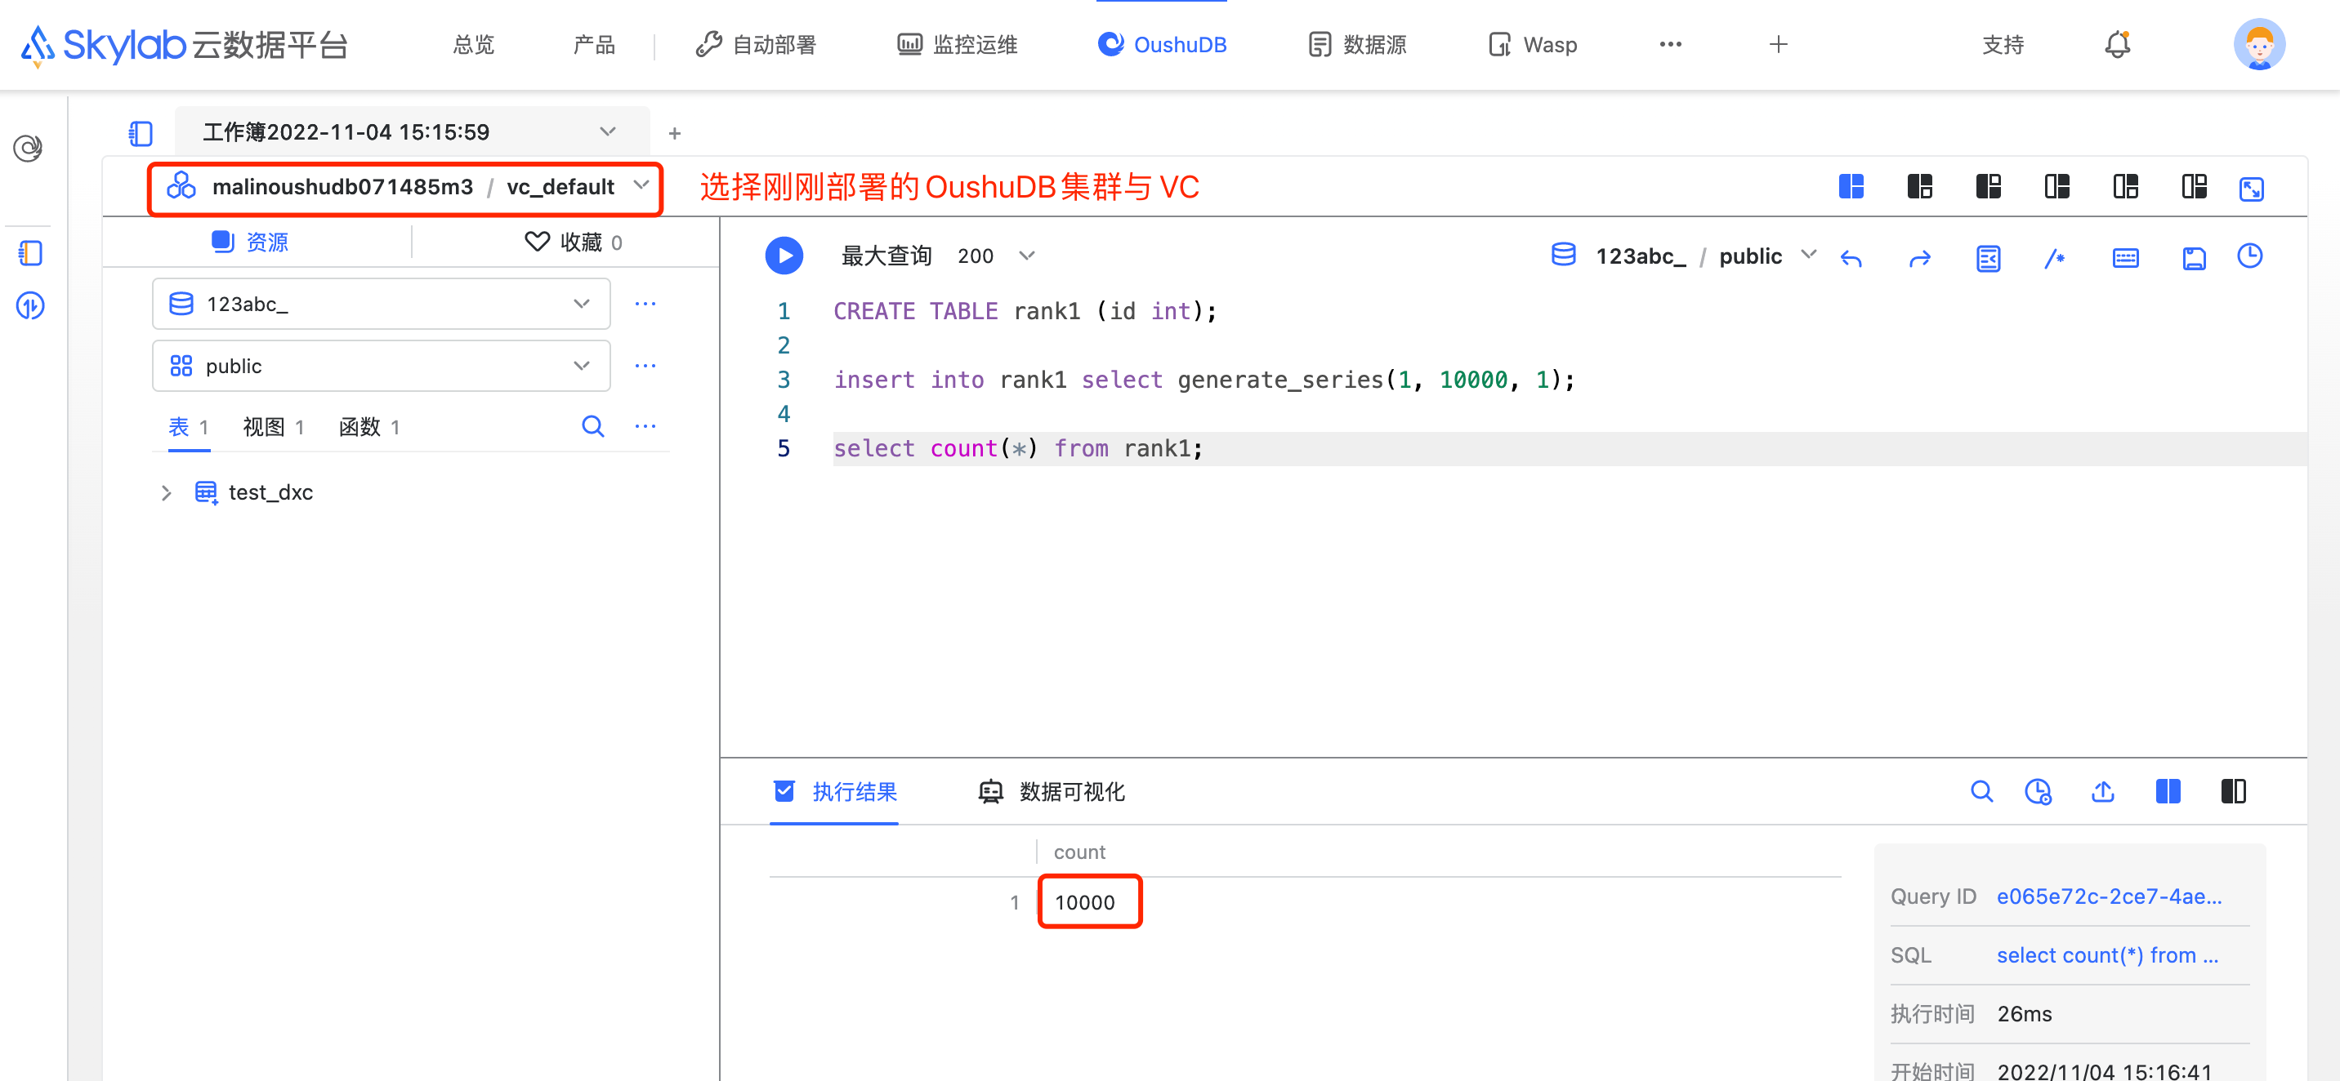Image resolution: width=2340 pixels, height=1081 pixels.
Task: Format SQL with the format icon
Action: click(1988, 259)
